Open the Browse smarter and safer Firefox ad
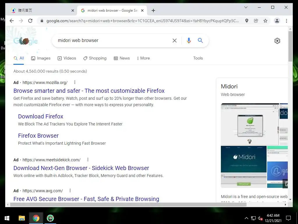This screenshot has width=298, height=224. 89,91
